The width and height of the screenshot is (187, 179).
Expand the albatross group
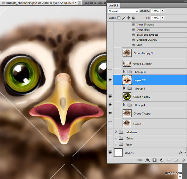116,132
